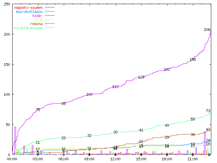Viewport: 217px width, 163px height.
Task: Select the 12:00 x-axis time label
Action: click(115, 159)
